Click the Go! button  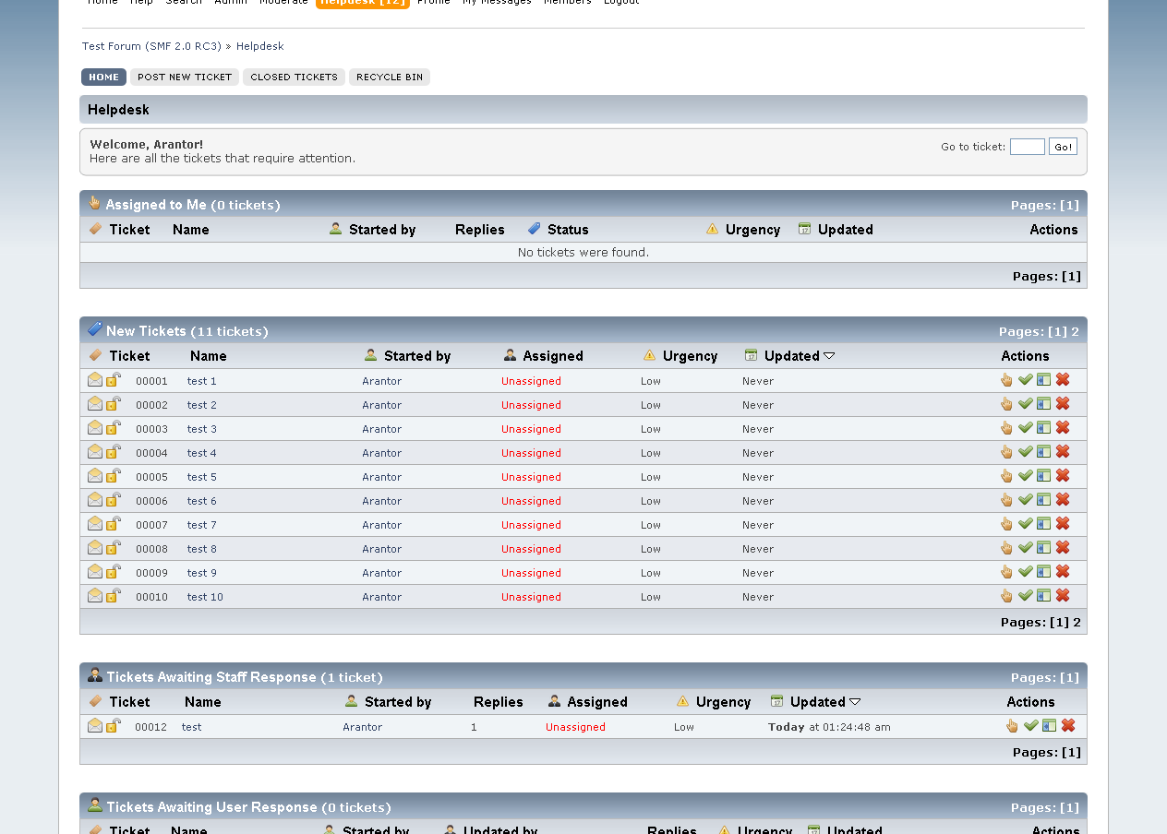click(x=1063, y=147)
